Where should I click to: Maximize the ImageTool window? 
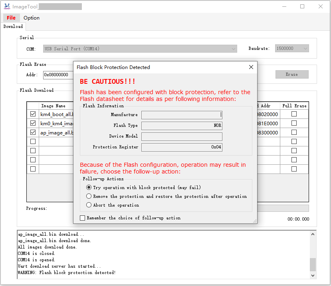(302, 6)
